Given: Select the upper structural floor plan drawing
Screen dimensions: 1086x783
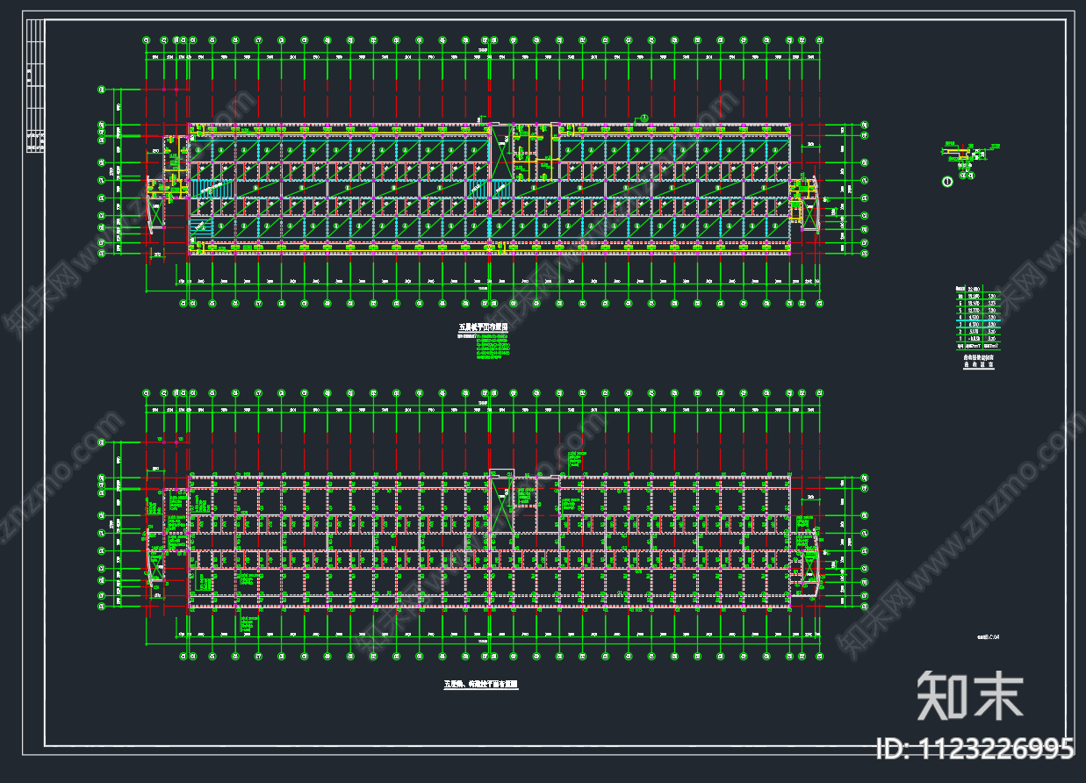Looking at the screenshot, I should tap(484, 172).
